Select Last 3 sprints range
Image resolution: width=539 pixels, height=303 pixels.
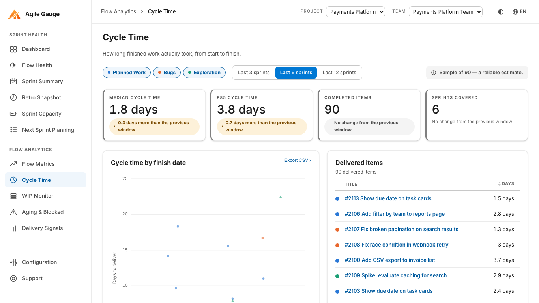(254, 73)
